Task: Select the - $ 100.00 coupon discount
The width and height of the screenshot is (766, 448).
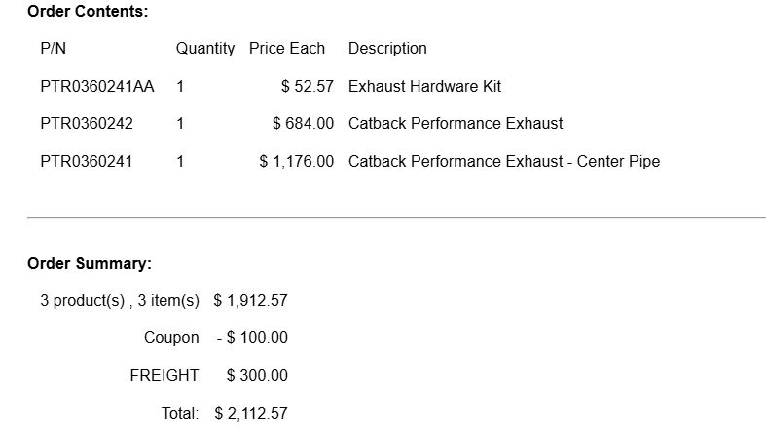Action: [252, 338]
